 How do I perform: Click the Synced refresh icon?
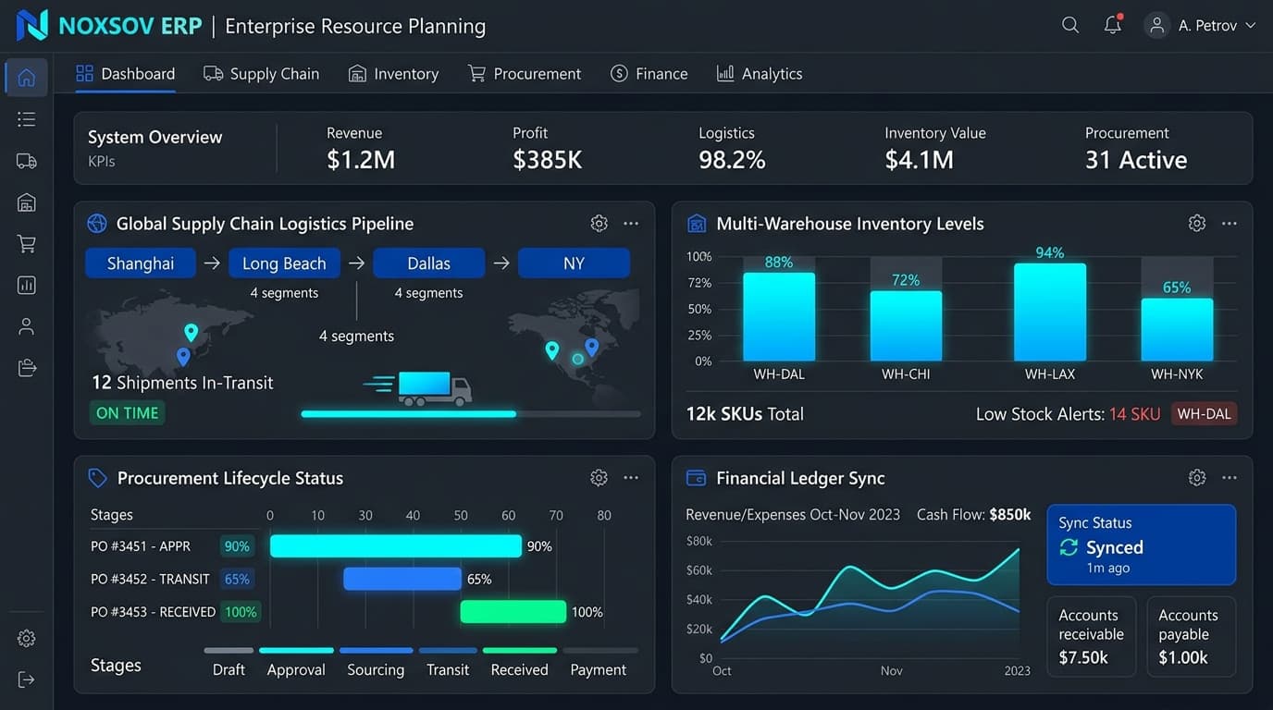click(1069, 547)
